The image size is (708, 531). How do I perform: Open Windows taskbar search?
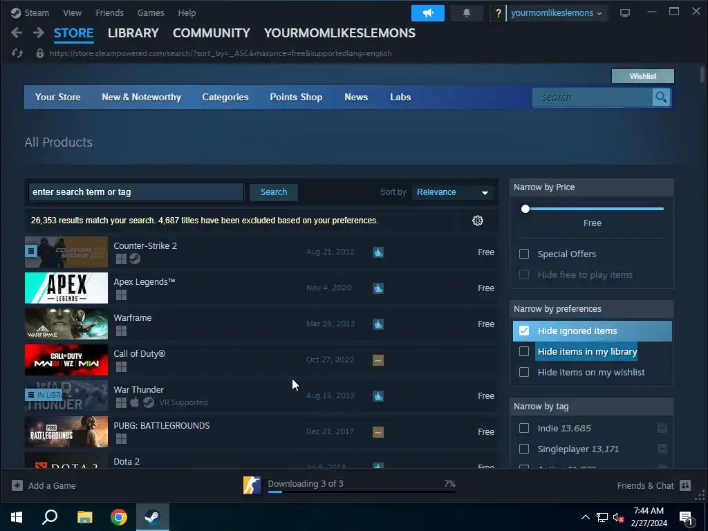[x=50, y=517]
